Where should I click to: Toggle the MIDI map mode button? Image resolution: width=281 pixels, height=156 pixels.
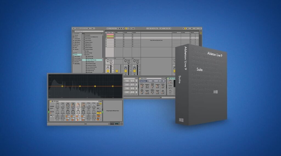click(192, 28)
